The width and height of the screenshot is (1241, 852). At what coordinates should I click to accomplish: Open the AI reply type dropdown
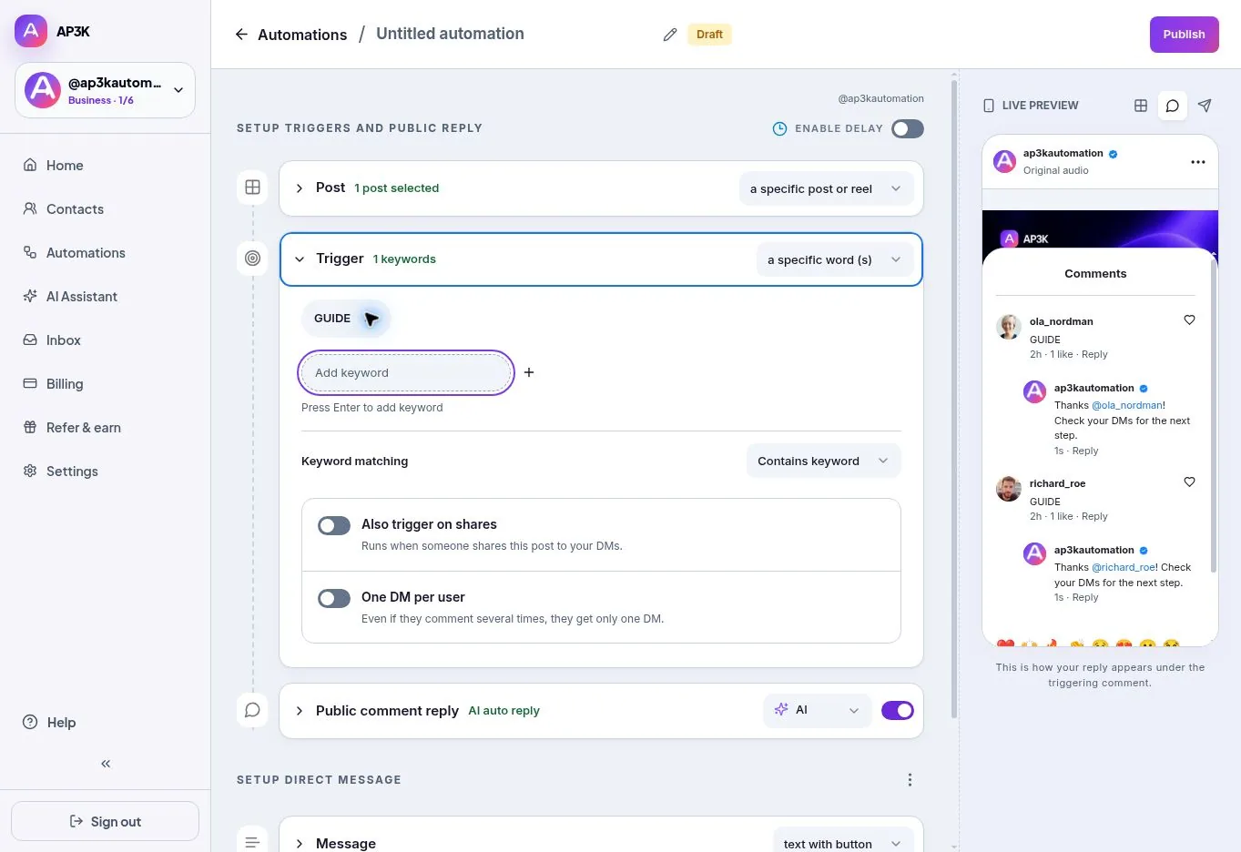point(817,710)
